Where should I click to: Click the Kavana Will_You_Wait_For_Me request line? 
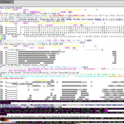point(32,35)
